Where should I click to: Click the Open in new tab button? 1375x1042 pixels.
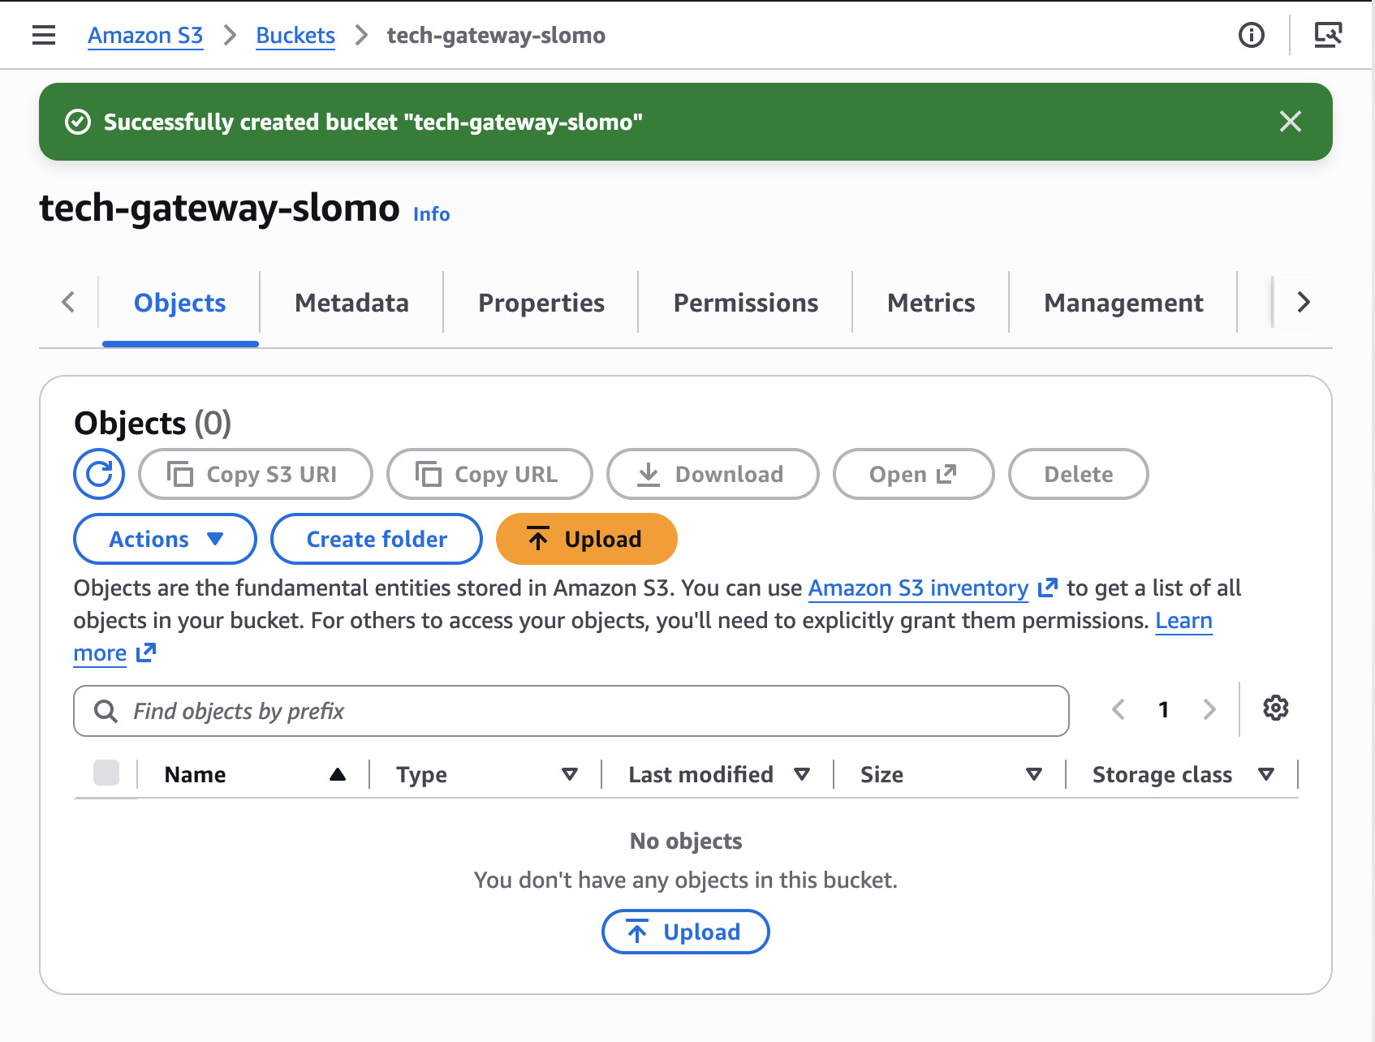(913, 474)
